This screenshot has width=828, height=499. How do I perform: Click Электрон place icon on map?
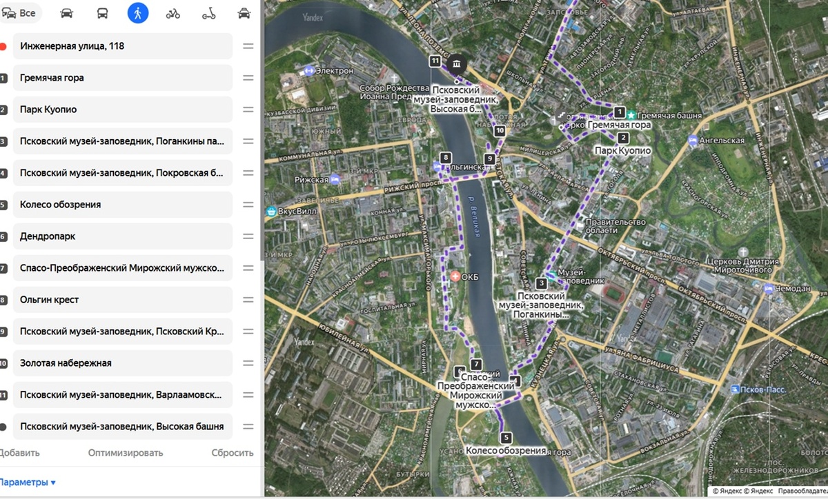[309, 70]
